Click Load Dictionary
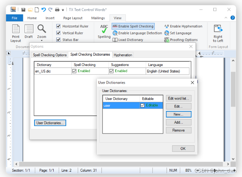This screenshot has width=242, height=177. click(128, 40)
